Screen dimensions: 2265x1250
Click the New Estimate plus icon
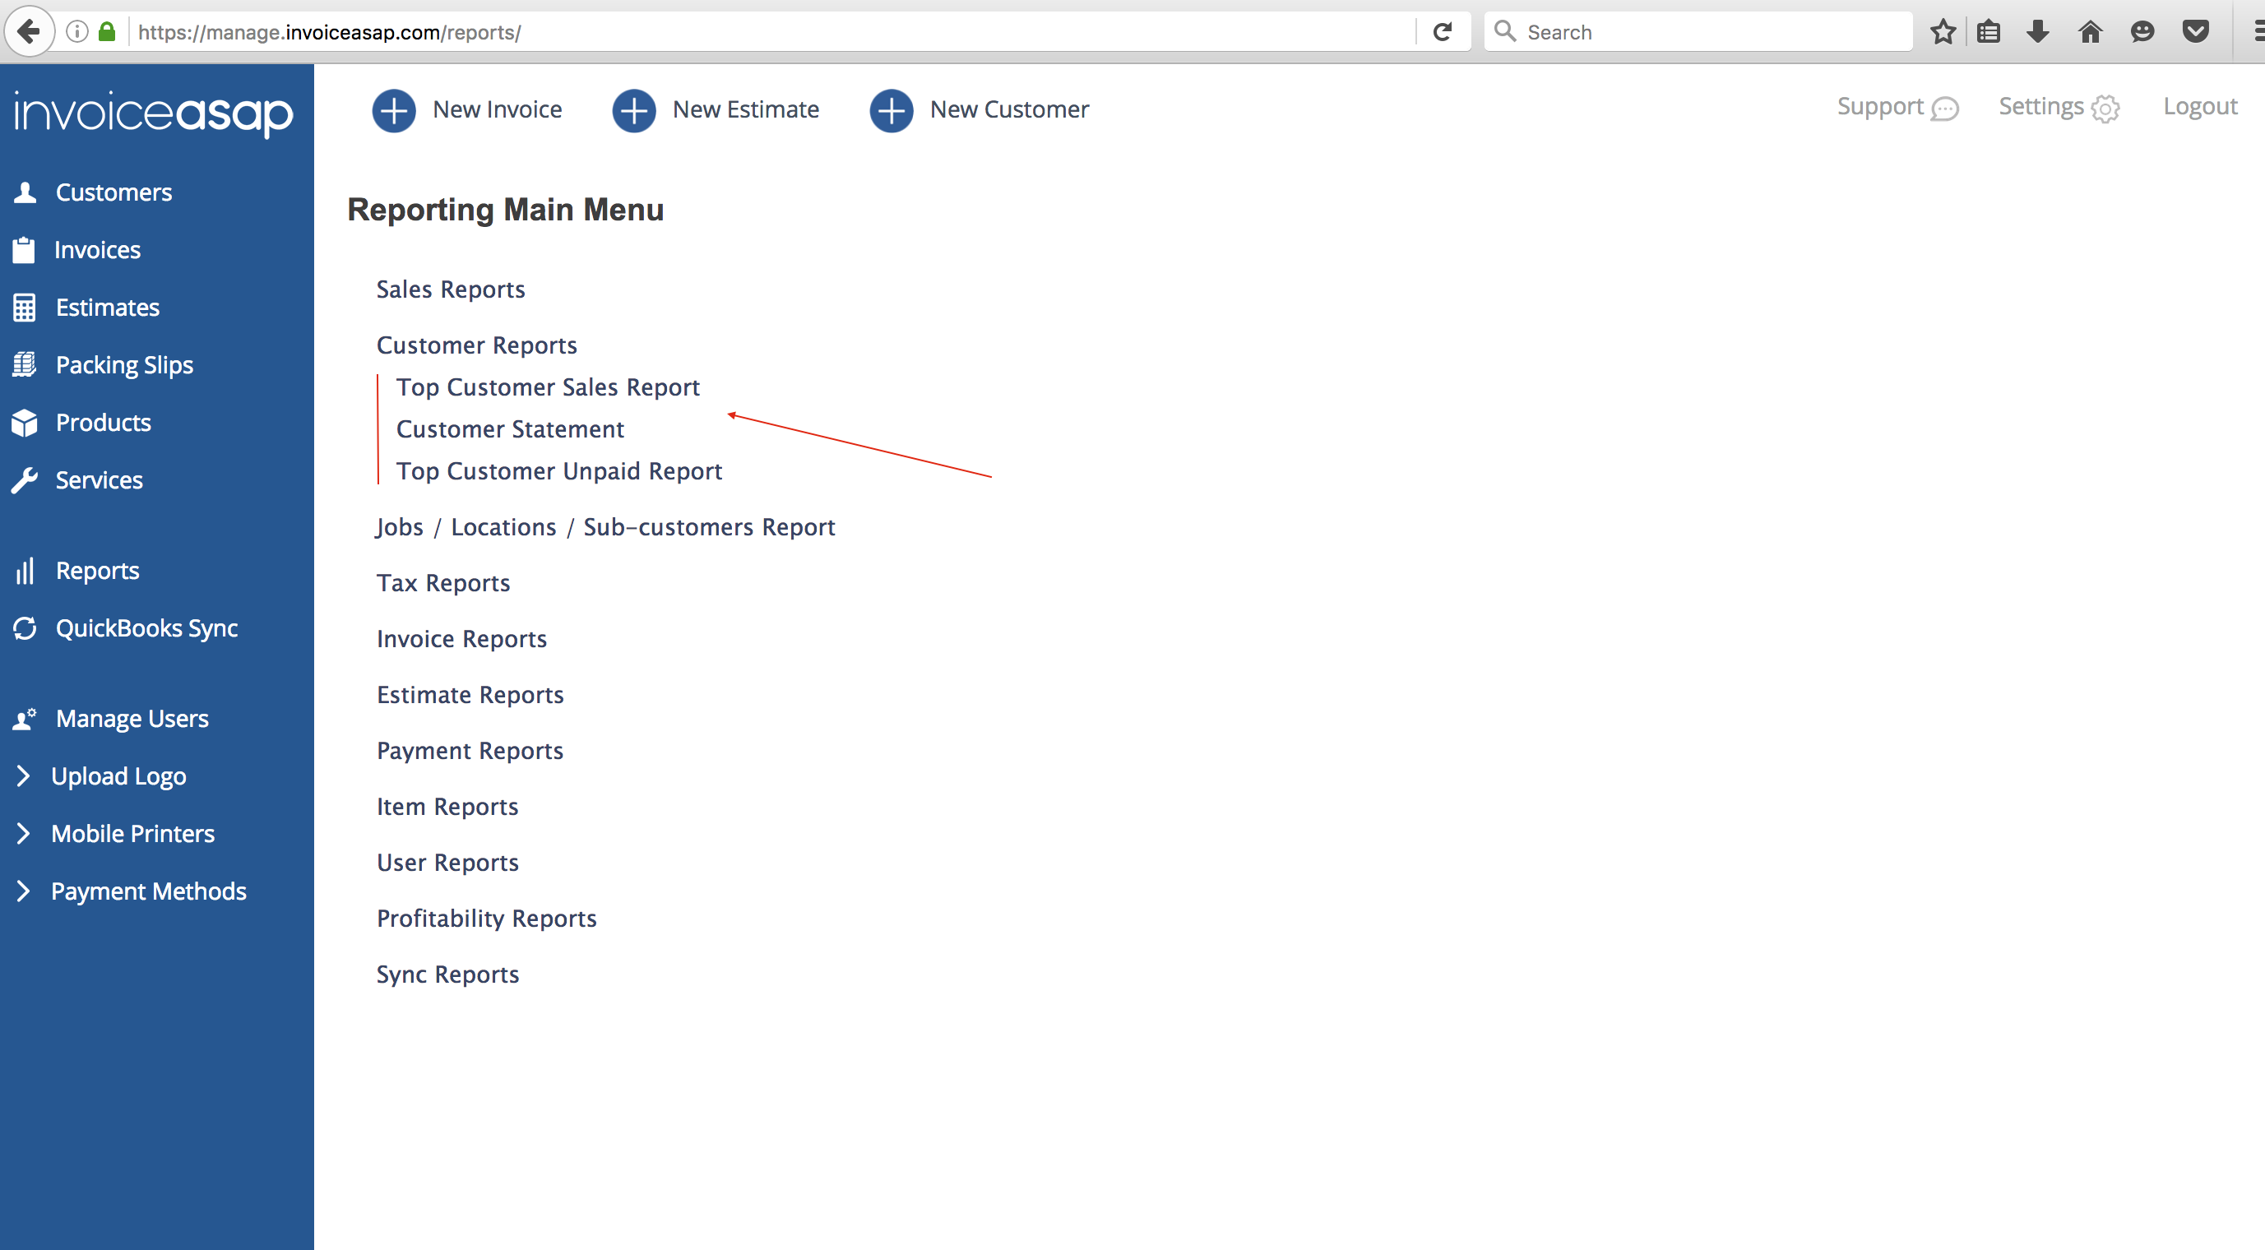click(634, 111)
